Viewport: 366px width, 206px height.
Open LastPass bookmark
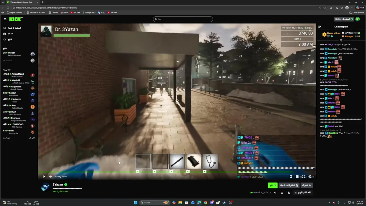click(x=53, y=13)
